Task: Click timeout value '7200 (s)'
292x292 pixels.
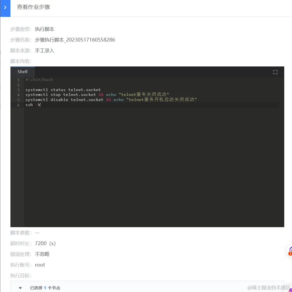Action: 45,243
